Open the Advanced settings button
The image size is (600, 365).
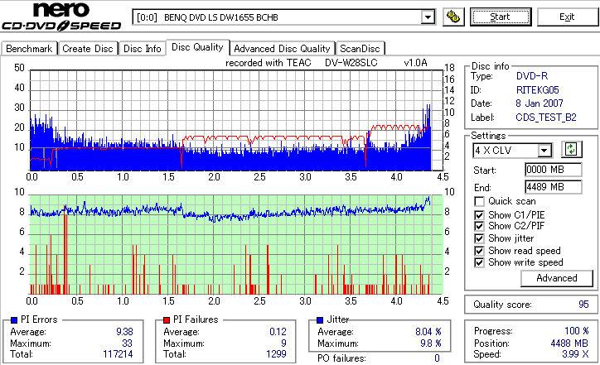click(557, 278)
